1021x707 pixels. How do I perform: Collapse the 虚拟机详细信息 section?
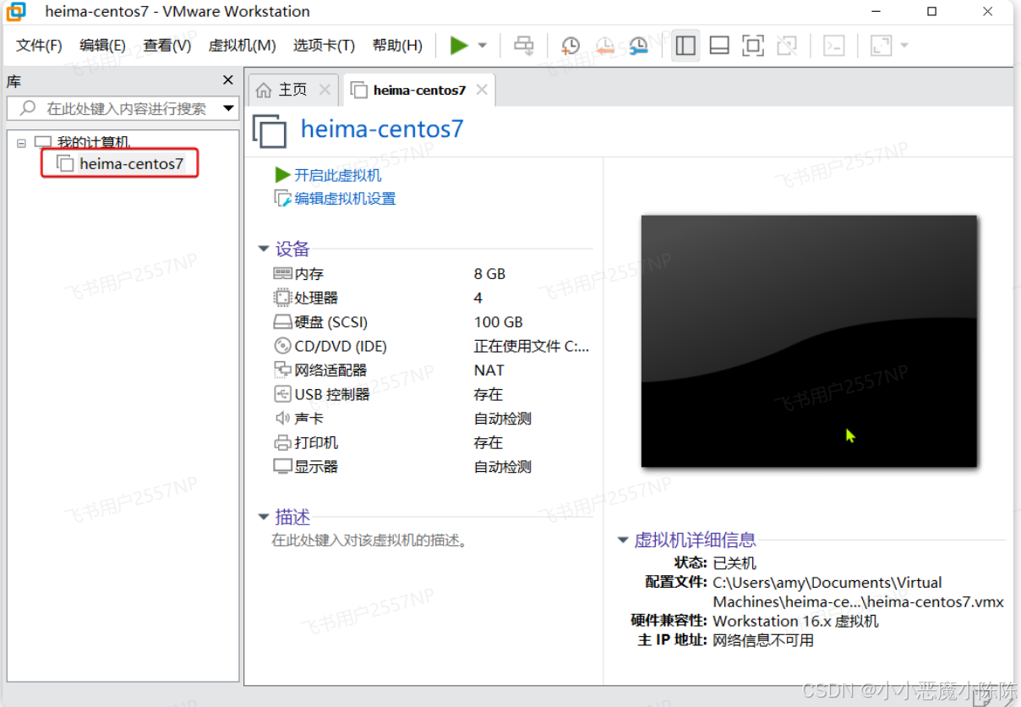click(x=623, y=540)
